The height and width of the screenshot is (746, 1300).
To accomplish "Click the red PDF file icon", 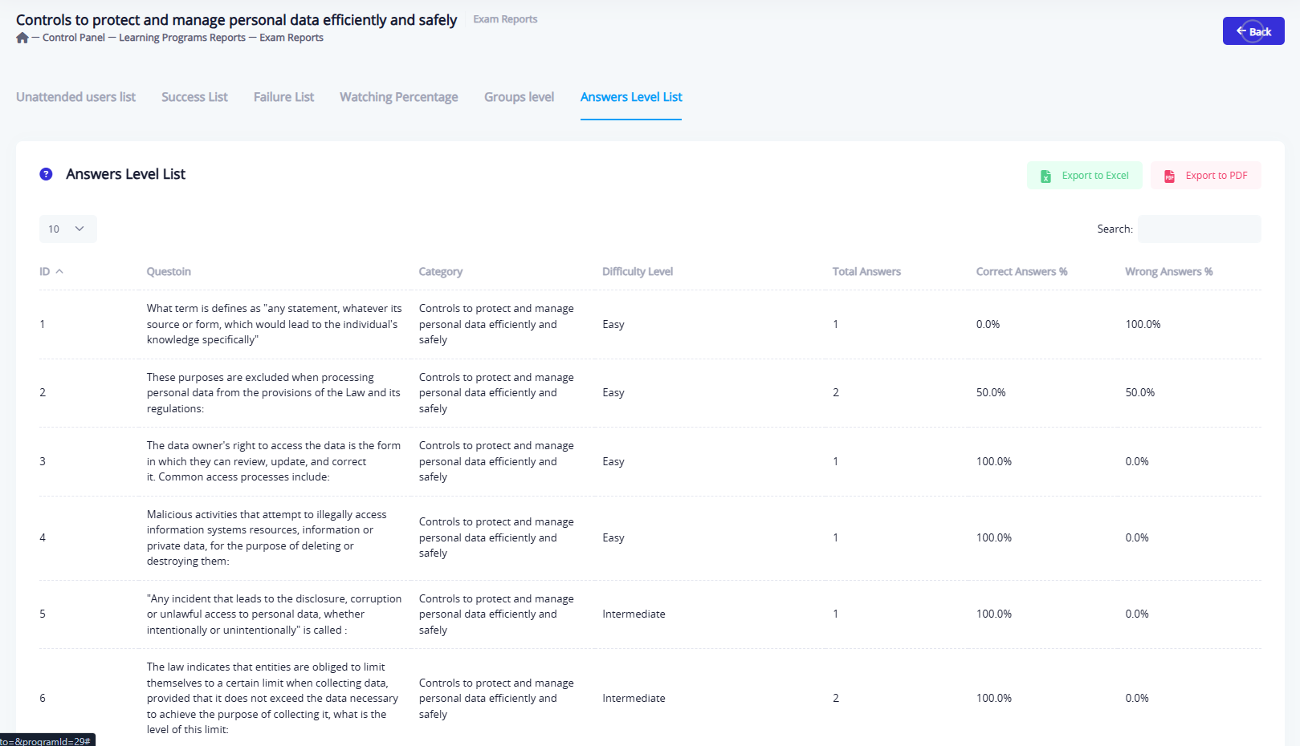I will (1169, 176).
